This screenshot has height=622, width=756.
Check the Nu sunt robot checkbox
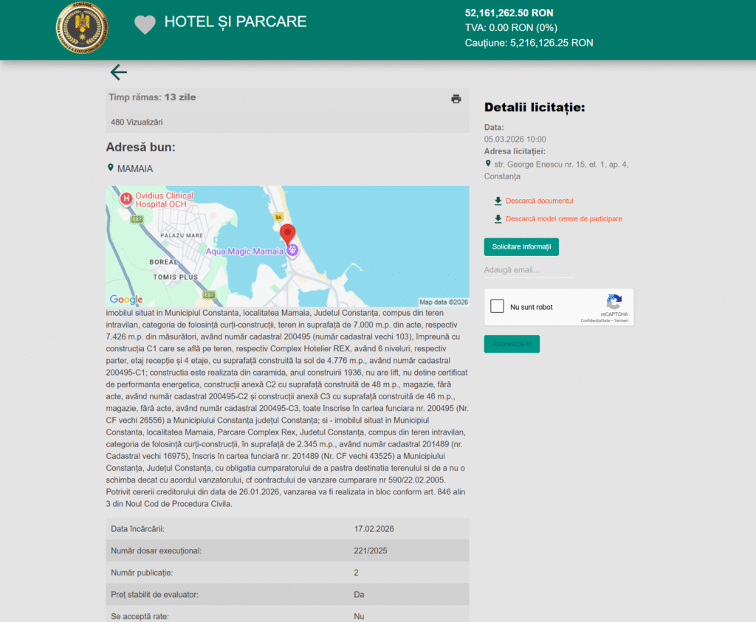497,305
